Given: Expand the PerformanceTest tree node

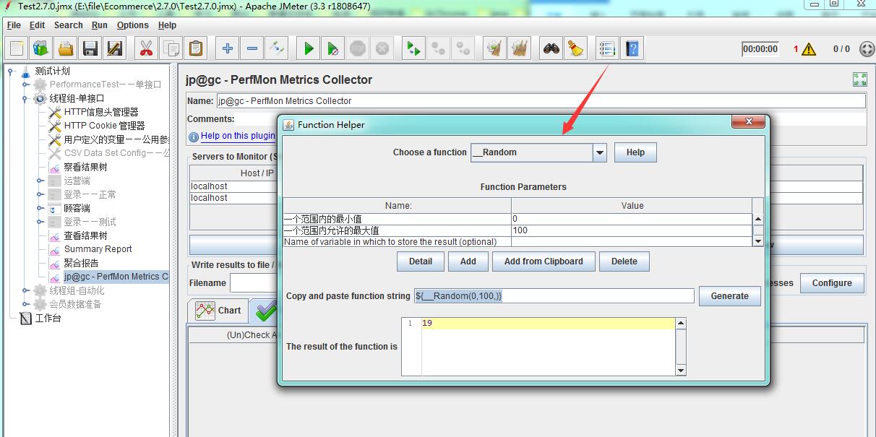Looking at the screenshot, I should pos(25,85).
